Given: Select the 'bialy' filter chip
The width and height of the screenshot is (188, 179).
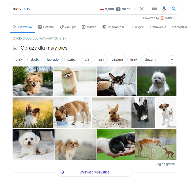Looking at the screenshot, I should (x=19, y=60).
